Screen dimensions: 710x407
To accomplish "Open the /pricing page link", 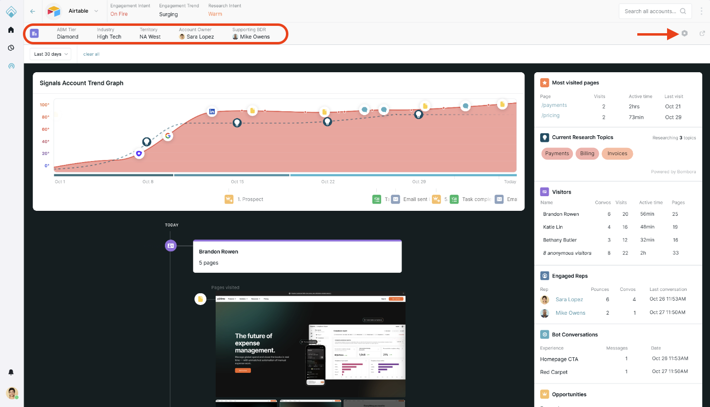I will [550, 115].
